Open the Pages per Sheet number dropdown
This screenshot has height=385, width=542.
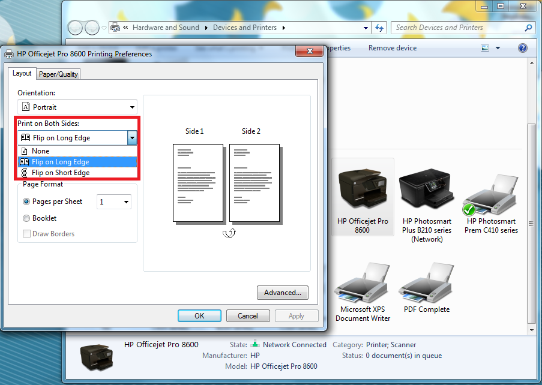tap(114, 201)
